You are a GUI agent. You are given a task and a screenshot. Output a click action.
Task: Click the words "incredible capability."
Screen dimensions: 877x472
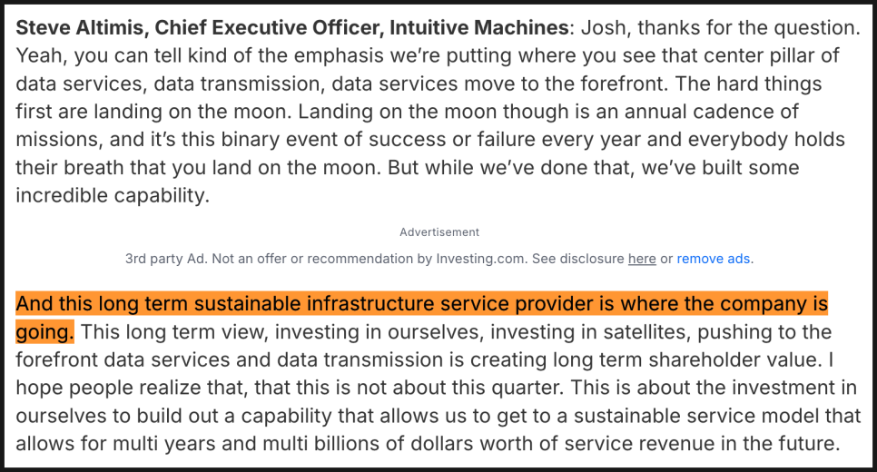click(113, 195)
